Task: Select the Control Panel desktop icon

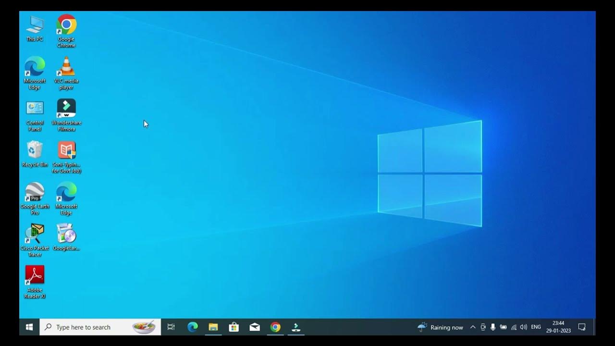Action: (35, 115)
